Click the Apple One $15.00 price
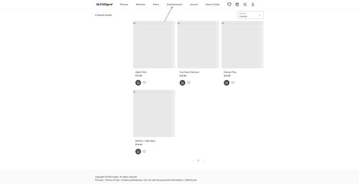The image size is (359, 184). click(138, 76)
